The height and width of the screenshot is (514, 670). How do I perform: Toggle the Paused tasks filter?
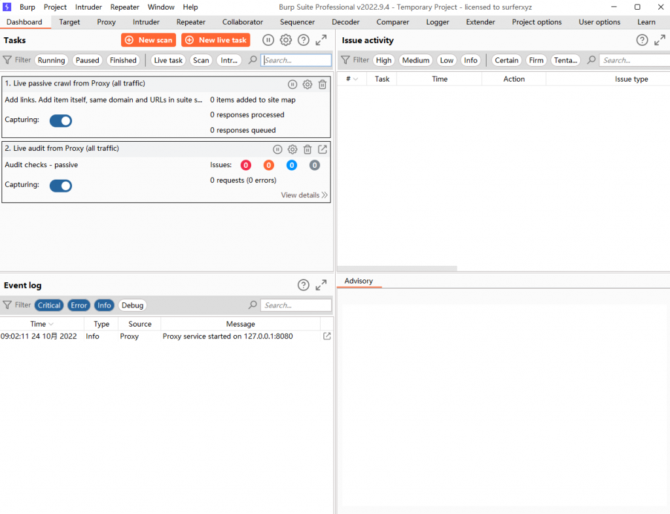tap(87, 60)
